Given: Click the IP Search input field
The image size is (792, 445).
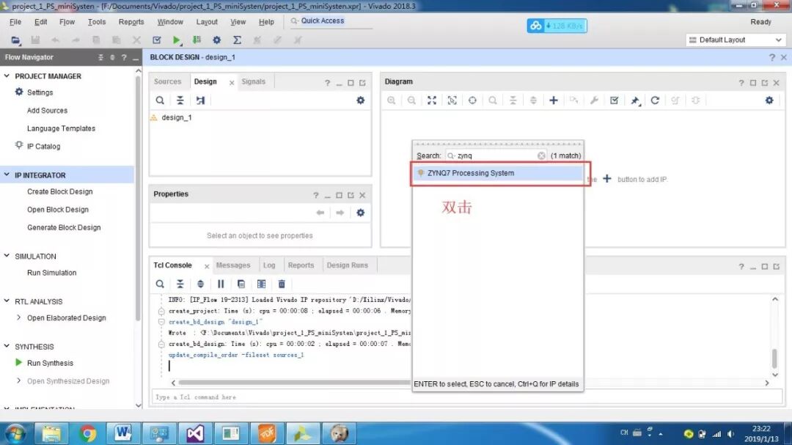Looking at the screenshot, I should pyautogui.click(x=496, y=155).
